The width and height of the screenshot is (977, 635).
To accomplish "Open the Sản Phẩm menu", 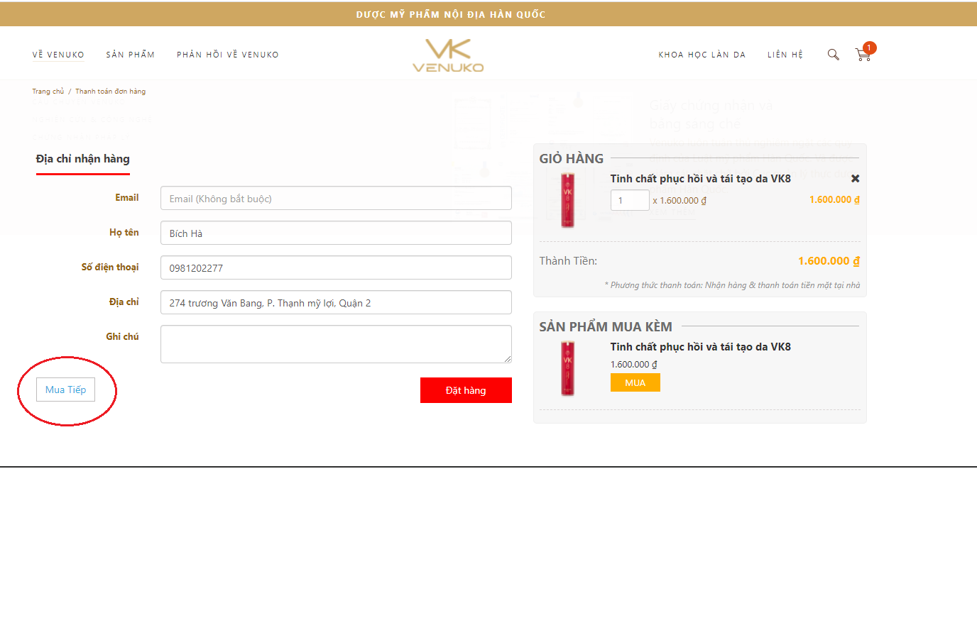I will pos(131,55).
